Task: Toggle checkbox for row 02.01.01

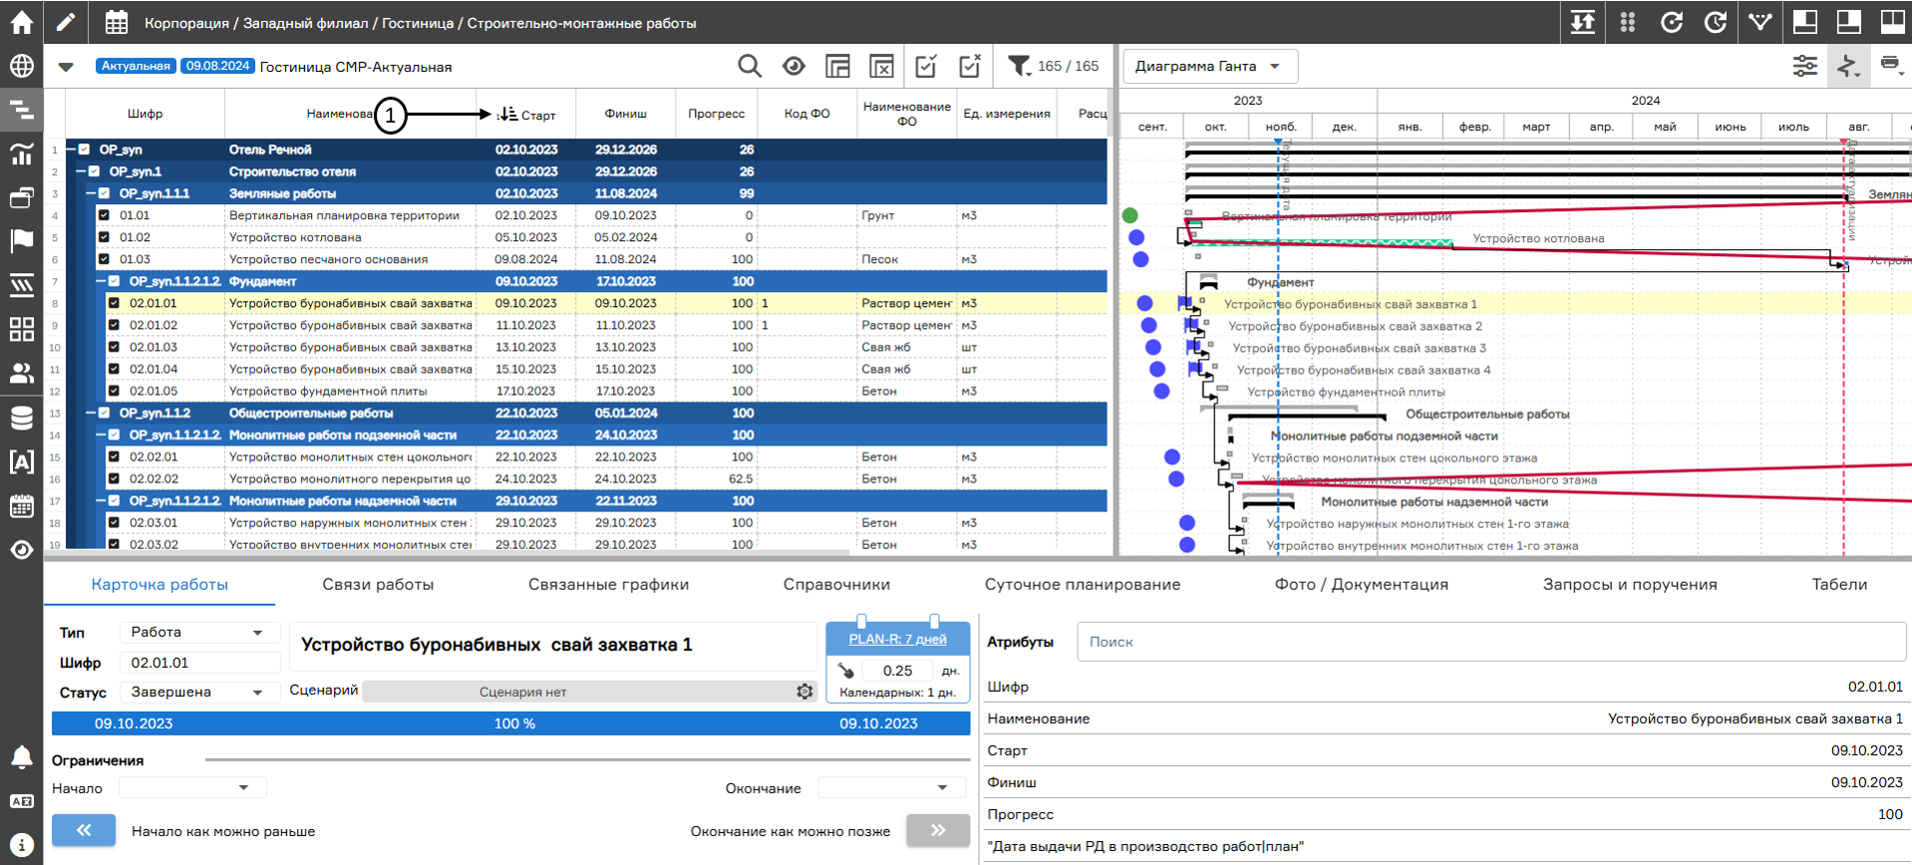Action: tap(114, 303)
